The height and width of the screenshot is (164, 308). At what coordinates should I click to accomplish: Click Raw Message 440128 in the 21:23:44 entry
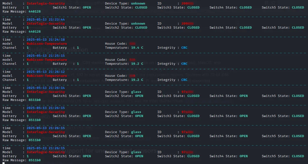point(35,32)
